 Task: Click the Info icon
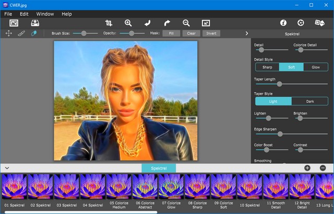tap(283, 23)
